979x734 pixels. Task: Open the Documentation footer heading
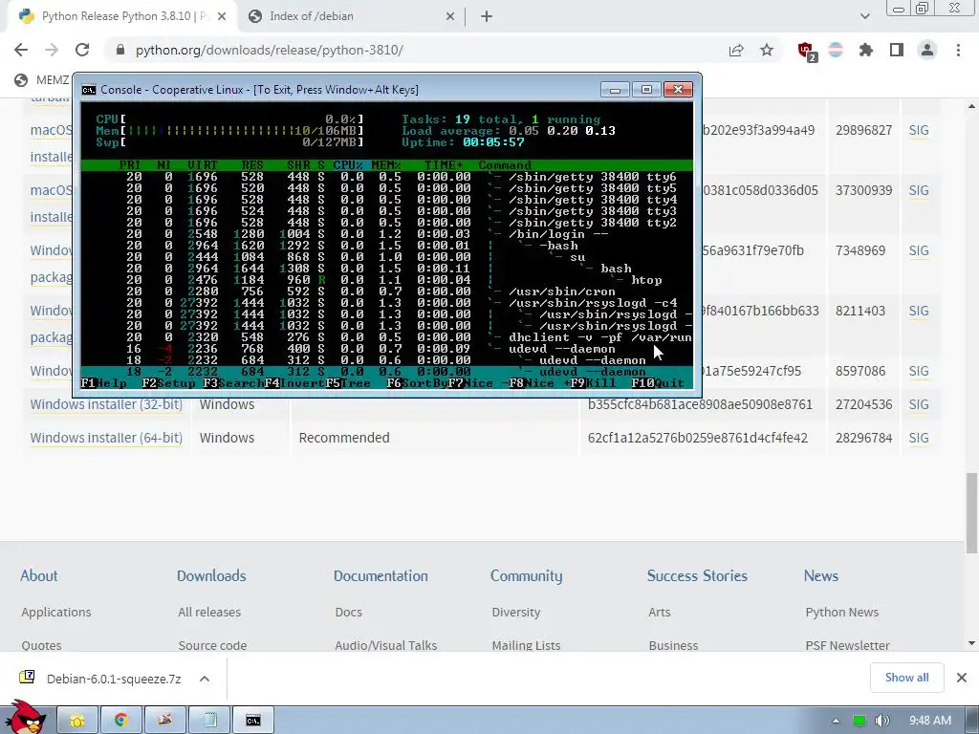pyautogui.click(x=381, y=575)
